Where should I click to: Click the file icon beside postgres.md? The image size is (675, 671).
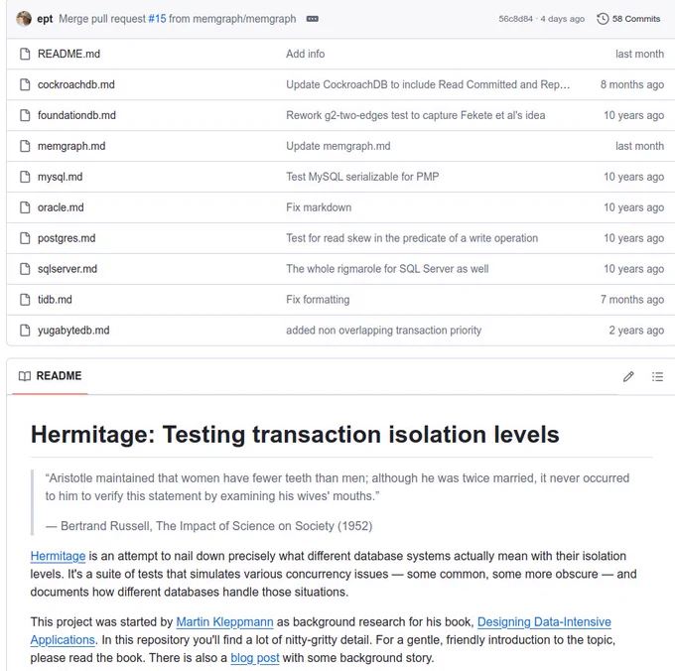25,238
